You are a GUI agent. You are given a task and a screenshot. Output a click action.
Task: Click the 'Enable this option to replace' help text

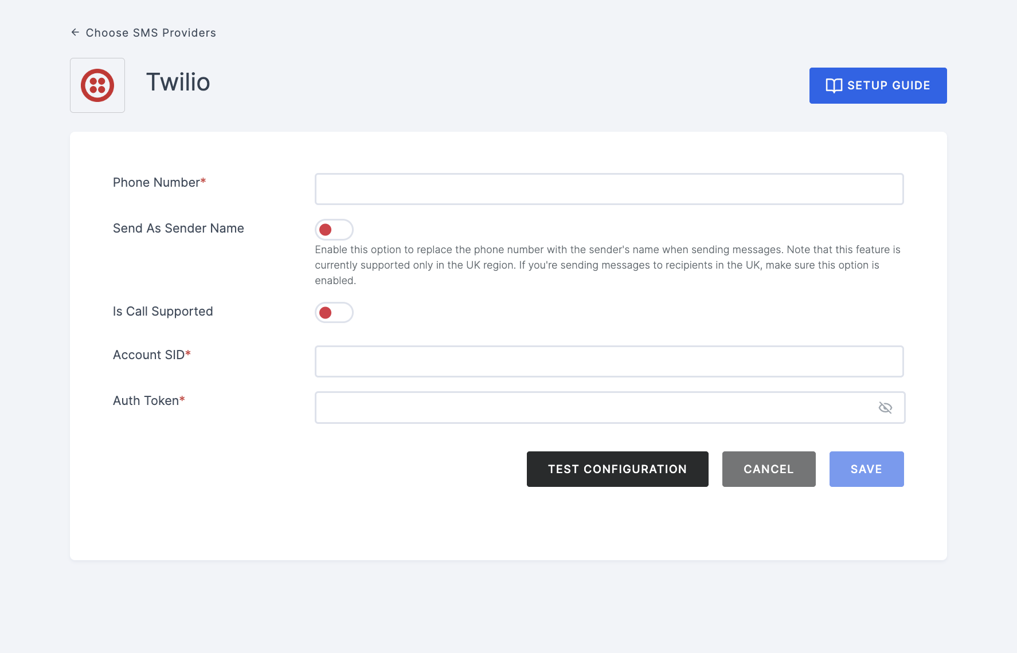(x=608, y=265)
